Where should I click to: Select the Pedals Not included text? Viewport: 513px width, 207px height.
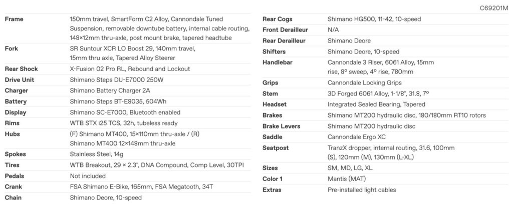[x=88, y=176]
